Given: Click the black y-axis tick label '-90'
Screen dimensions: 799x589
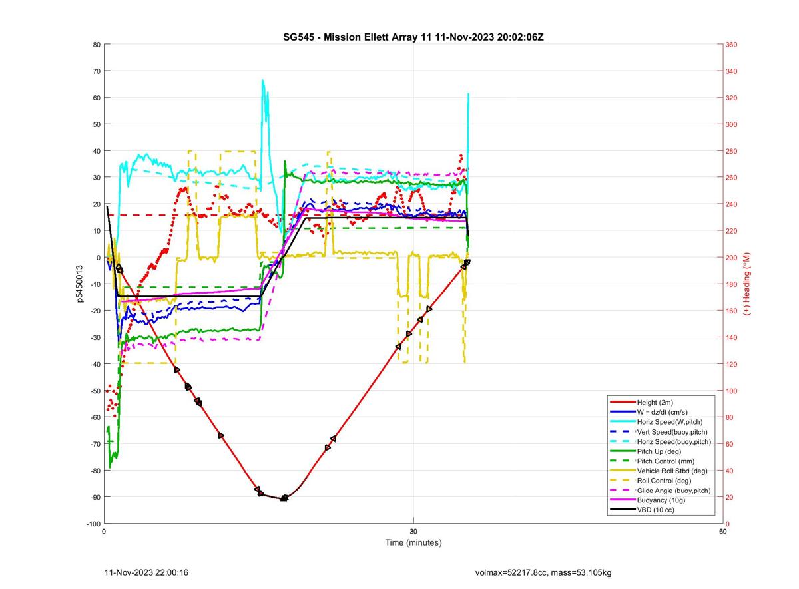Looking at the screenshot, I should tap(95, 497).
